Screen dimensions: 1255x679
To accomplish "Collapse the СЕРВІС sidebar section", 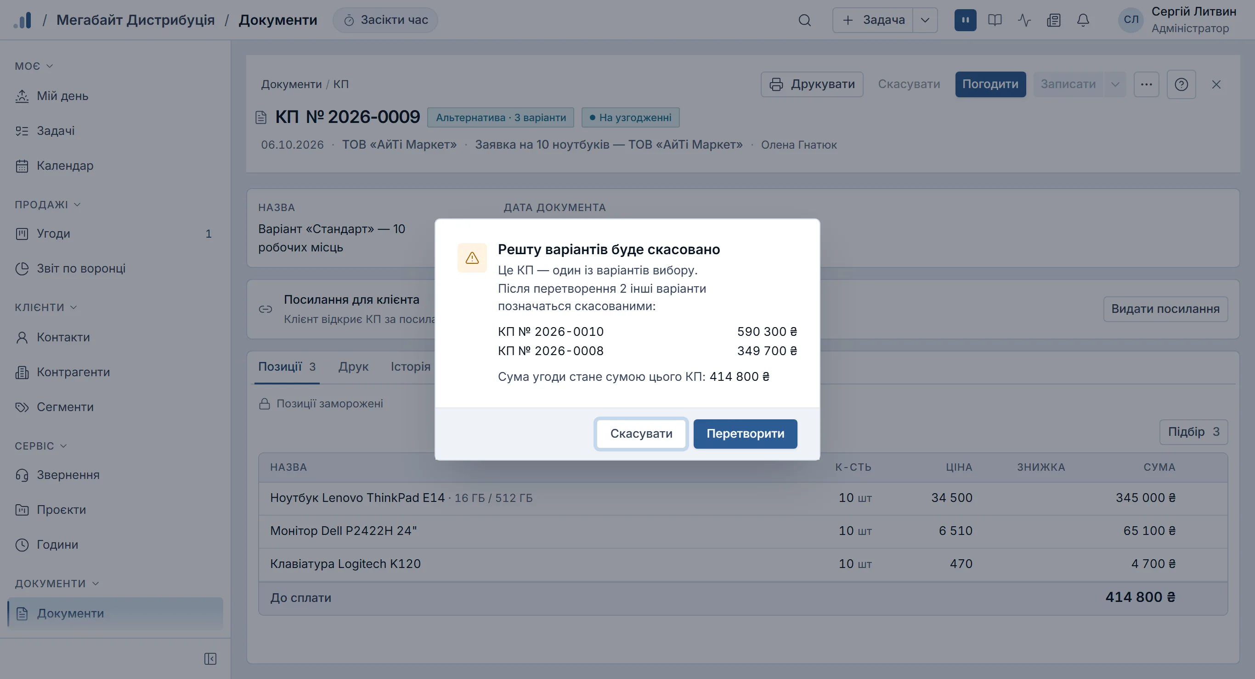I will [40, 446].
